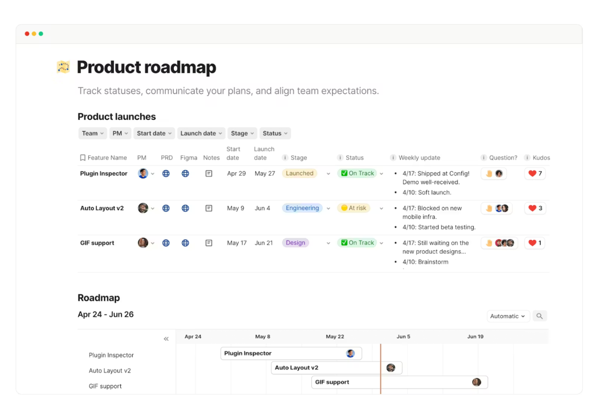Open the Start date filter dropdown
The height and width of the screenshot is (399, 598).
[x=154, y=133]
